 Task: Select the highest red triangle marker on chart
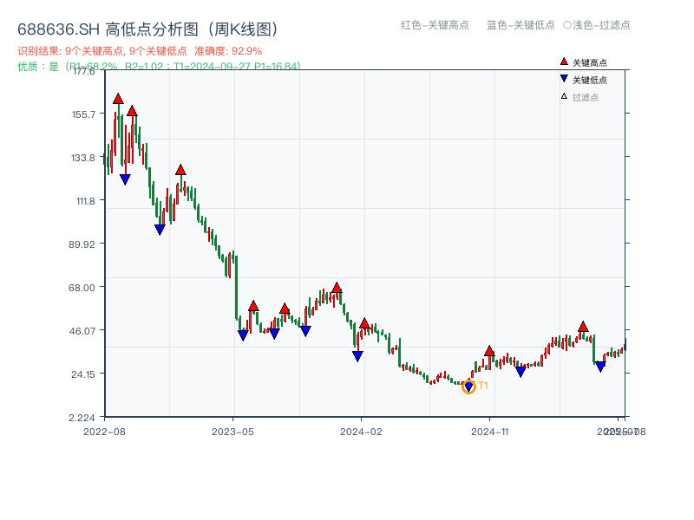(x=119, y=99)
